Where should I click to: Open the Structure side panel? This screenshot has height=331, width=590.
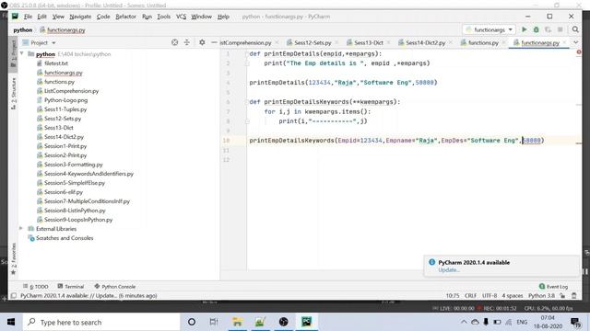[14, 94]
